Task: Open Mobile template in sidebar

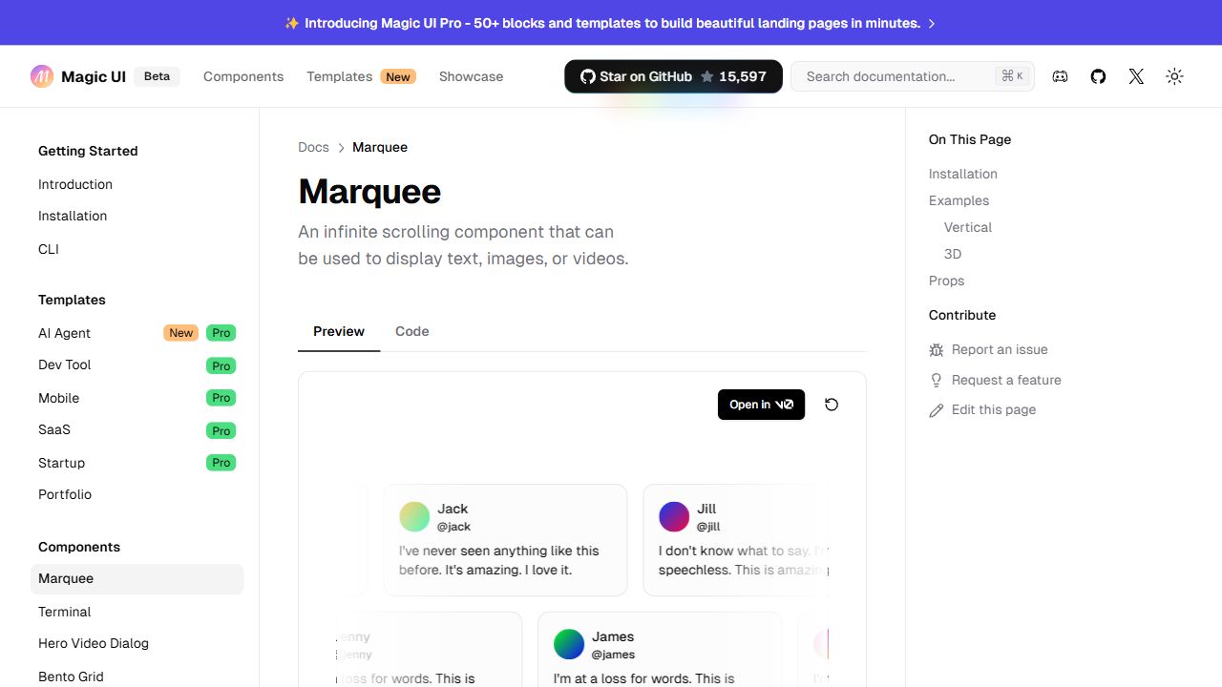Action: click(x=58, y=398)
